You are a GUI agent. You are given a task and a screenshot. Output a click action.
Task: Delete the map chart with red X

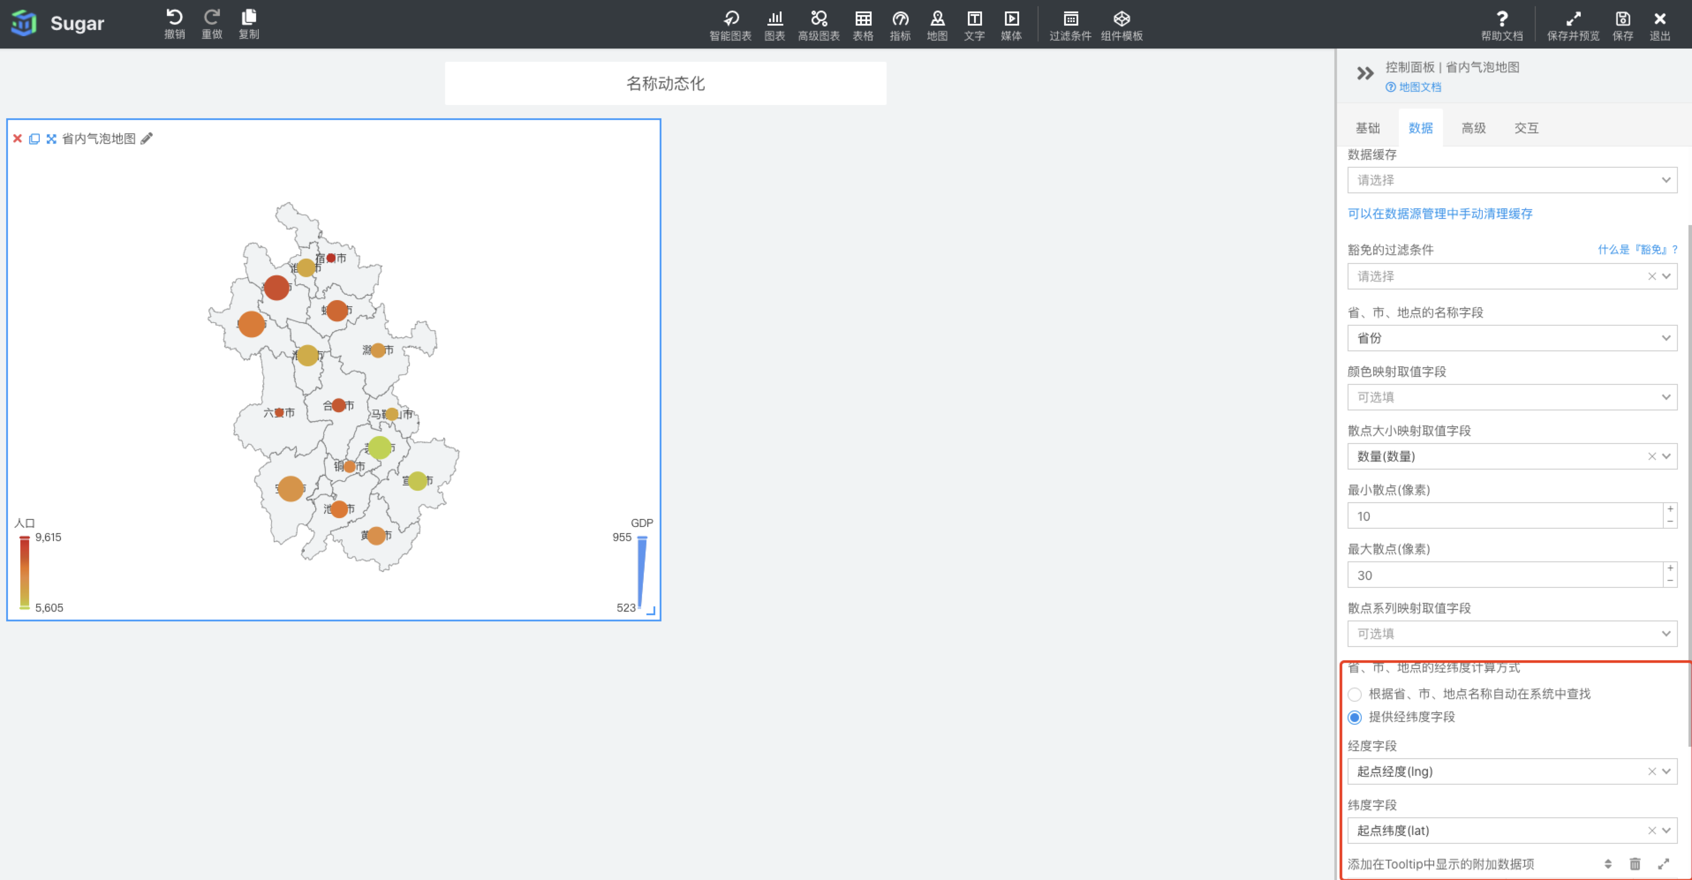click(18, 138)
